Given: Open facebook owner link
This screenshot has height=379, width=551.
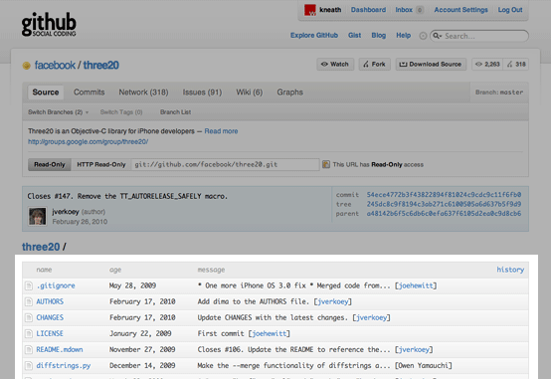Looking at the screenshot, I should (x=55, y=65).
